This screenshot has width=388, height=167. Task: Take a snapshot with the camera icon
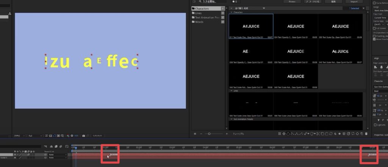[83, 135]
